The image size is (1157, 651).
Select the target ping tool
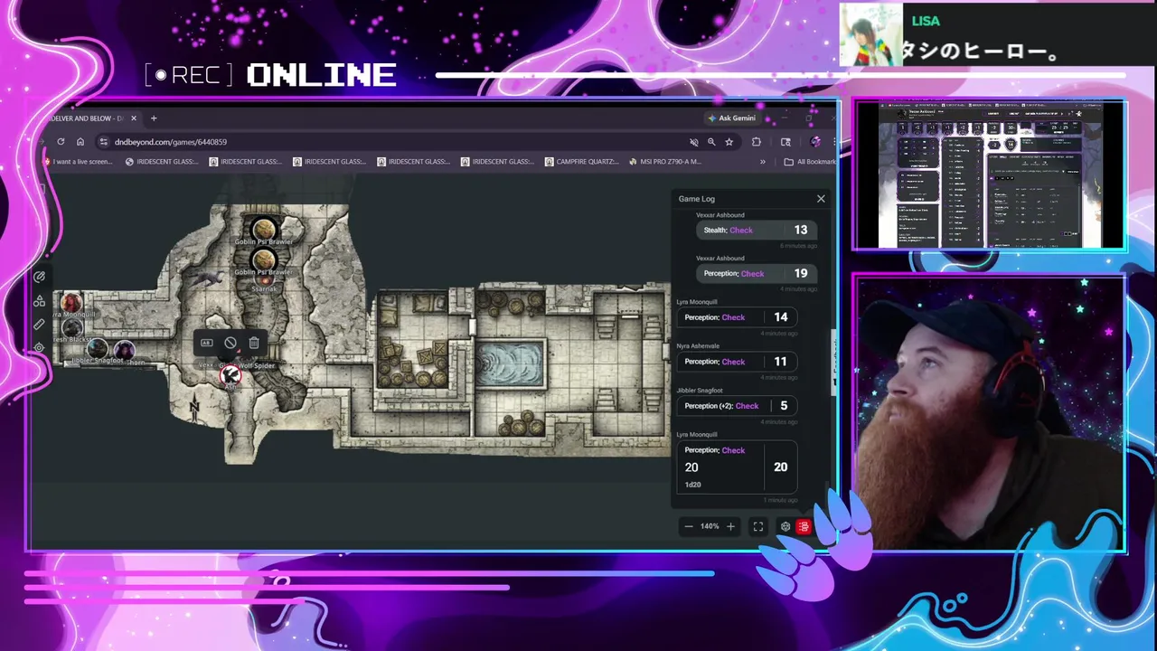pyautogui.click(x=39, y=347)
